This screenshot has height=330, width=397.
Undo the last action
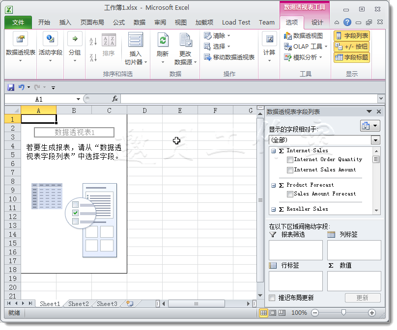coord(21,87)
